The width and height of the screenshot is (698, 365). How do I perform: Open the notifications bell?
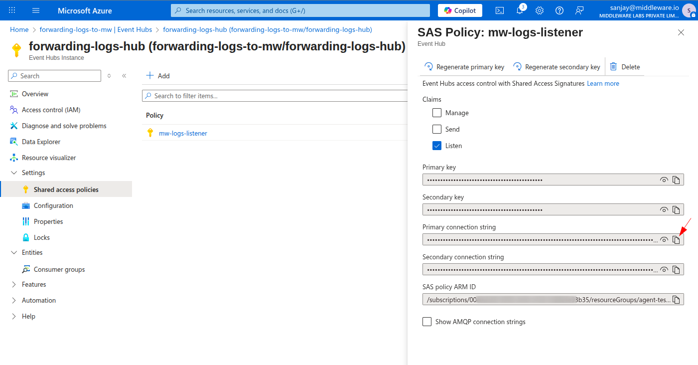(x=520, y=10)
